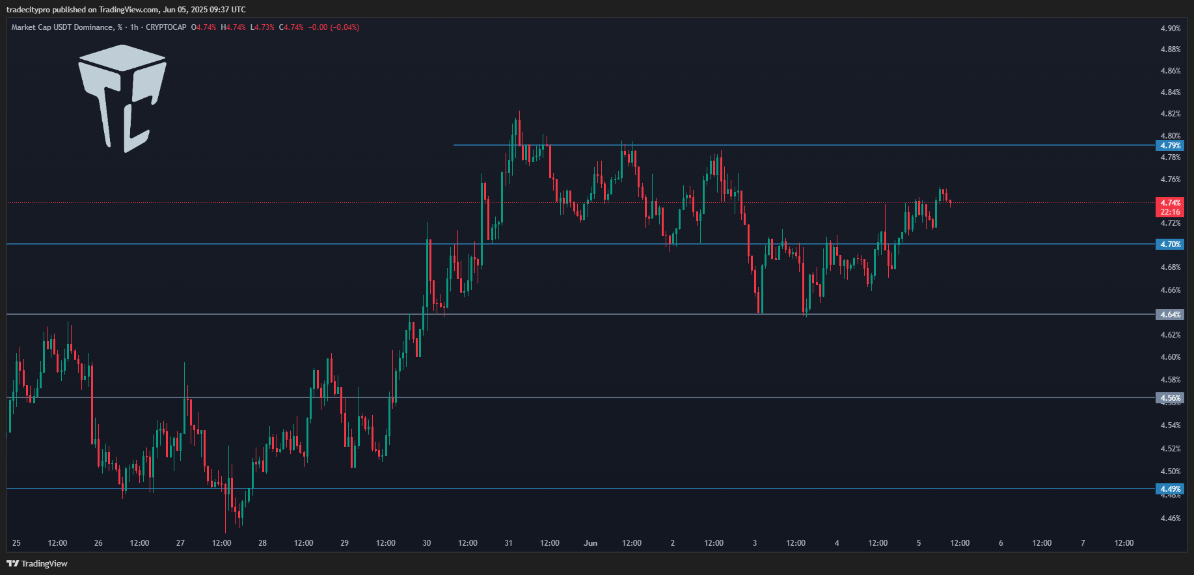Viewport: 1194px width, 575px height.
Task: Click the 4.54% price axis tick
Action: point(1170,425)
